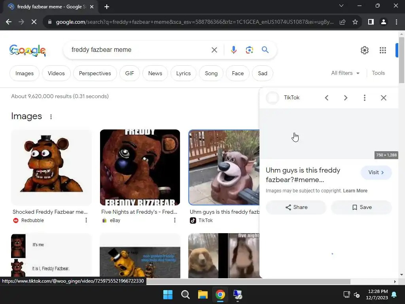Clear the search box text
This screenshot has width=405, height=304.
coord(214,50)
